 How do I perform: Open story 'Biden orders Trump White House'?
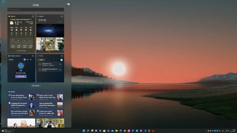(x=50, y=97)
